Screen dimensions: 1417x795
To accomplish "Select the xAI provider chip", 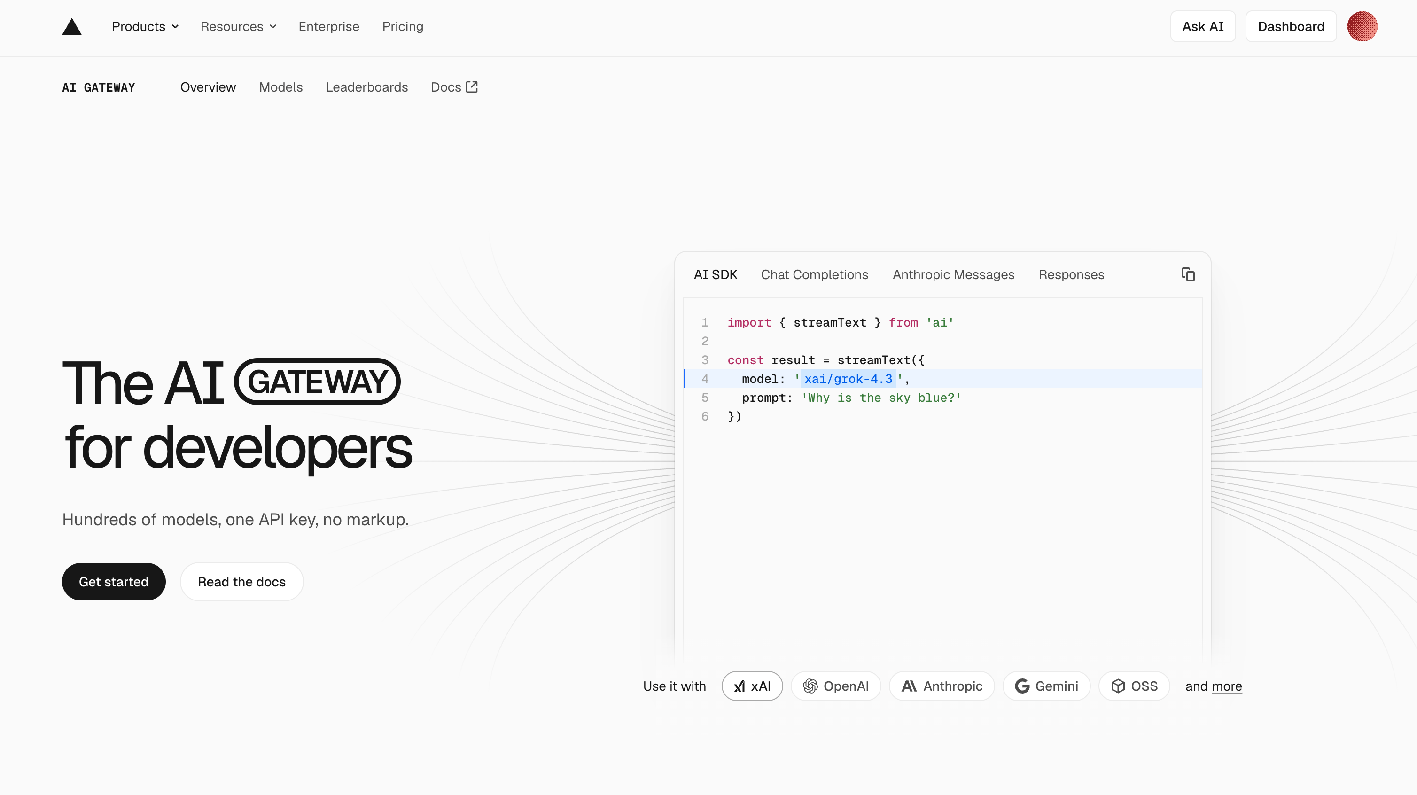I will [752, 686].
